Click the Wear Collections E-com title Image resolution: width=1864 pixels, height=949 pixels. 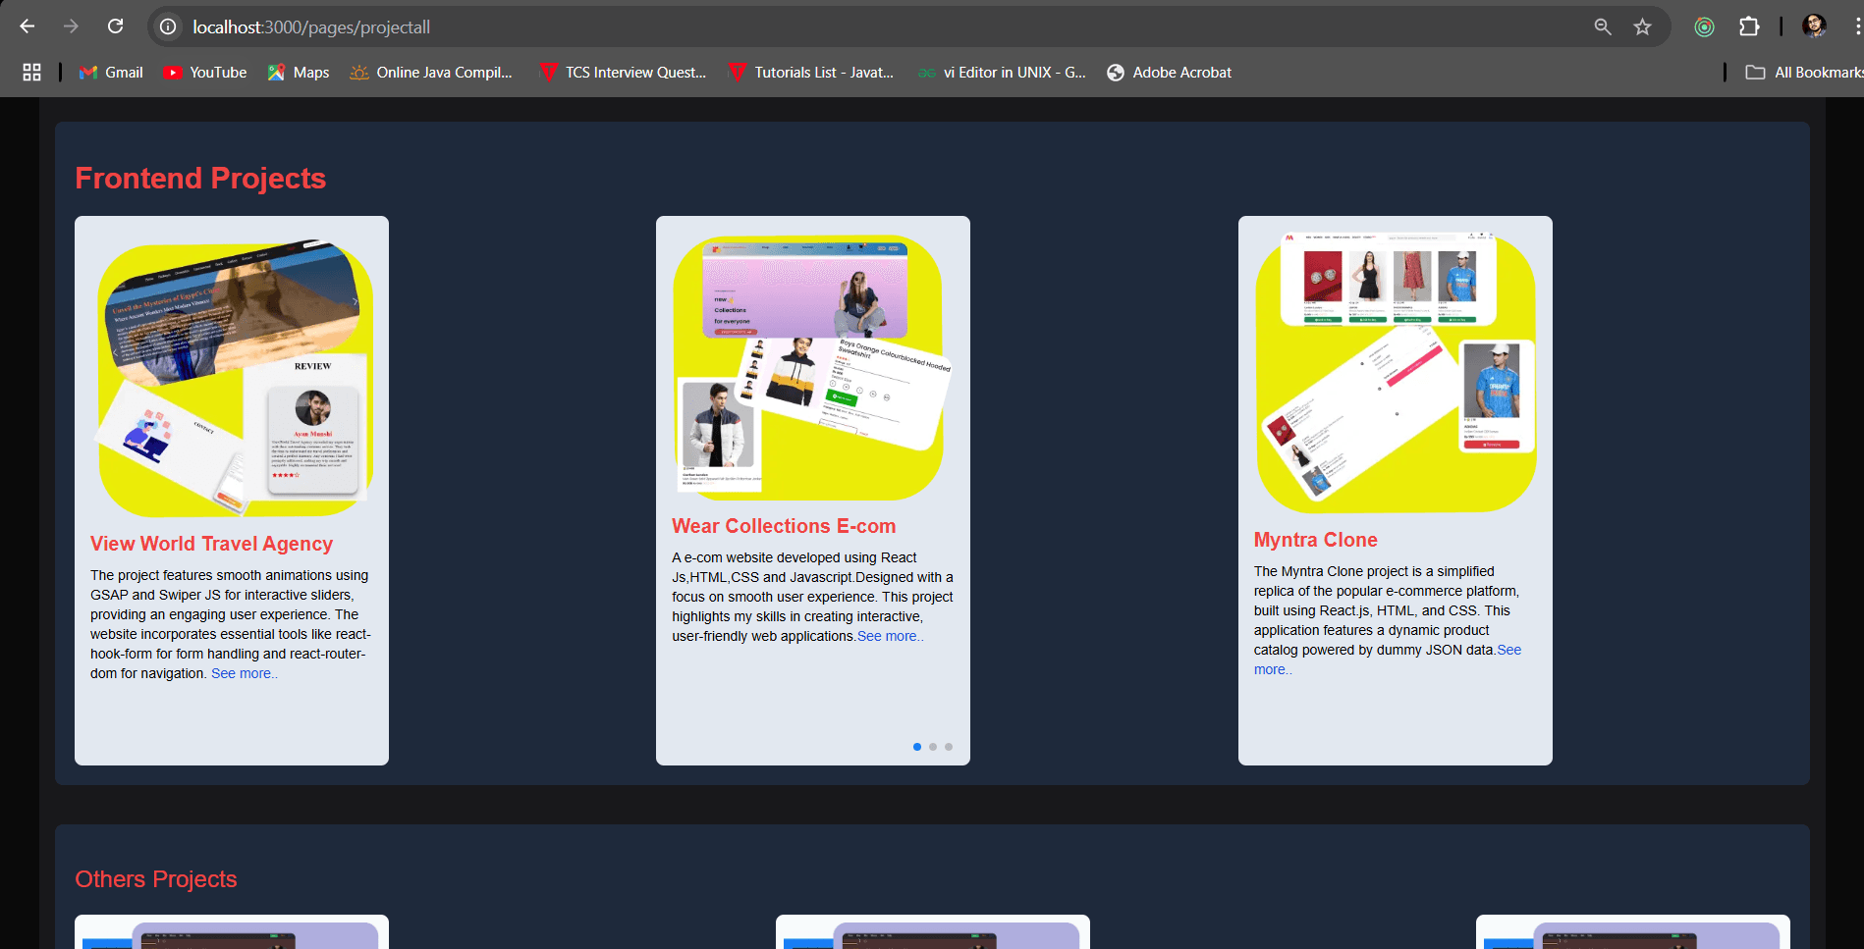784,526
